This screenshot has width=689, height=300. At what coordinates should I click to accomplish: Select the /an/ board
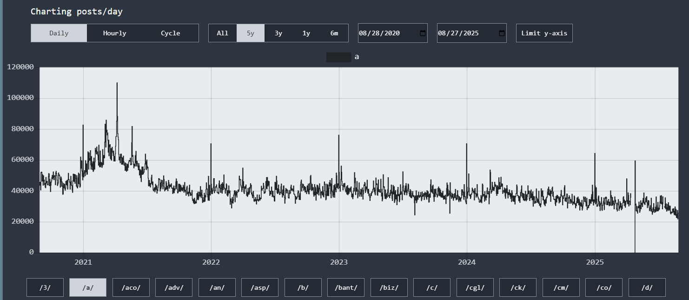(x=217, y=287)
